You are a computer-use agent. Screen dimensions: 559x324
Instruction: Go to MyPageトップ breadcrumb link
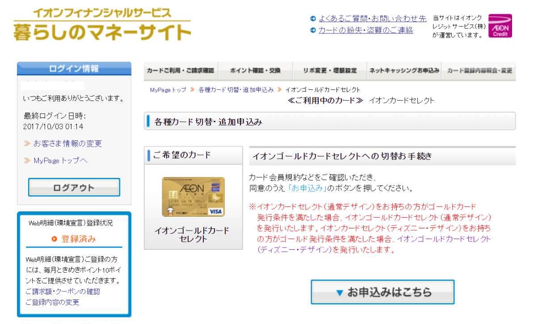tap(168, 90)
